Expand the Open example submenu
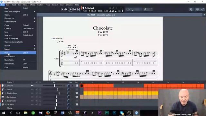206x116 pixels. click(35, 22)
